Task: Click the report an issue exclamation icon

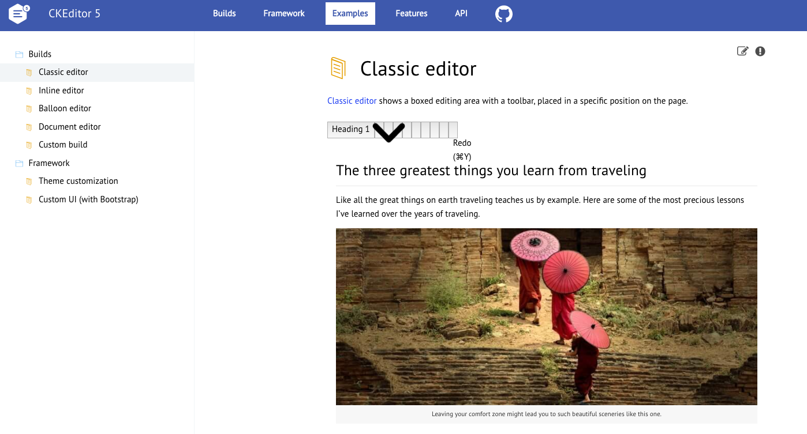Action: click(x=760, y=51)
